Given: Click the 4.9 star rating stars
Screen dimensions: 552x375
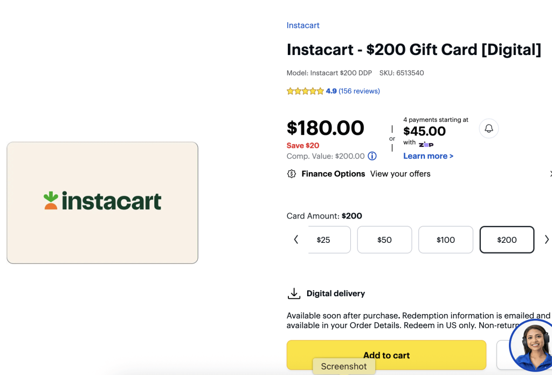Looking at the screenshot, I should [305, 91].
